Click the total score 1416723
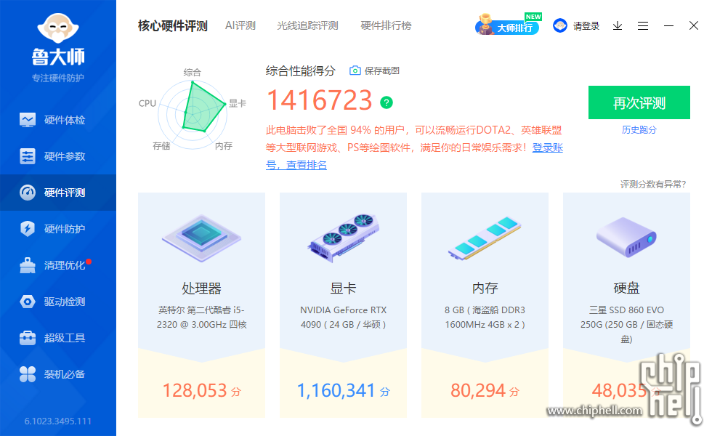 [x=320, y=100]
